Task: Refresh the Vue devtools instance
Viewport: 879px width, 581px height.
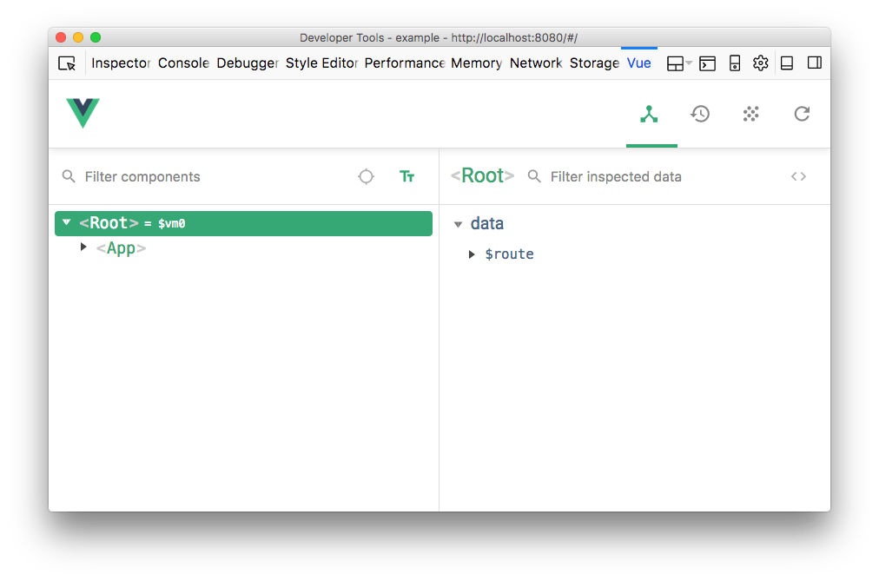Action: [x=801, y=114]
